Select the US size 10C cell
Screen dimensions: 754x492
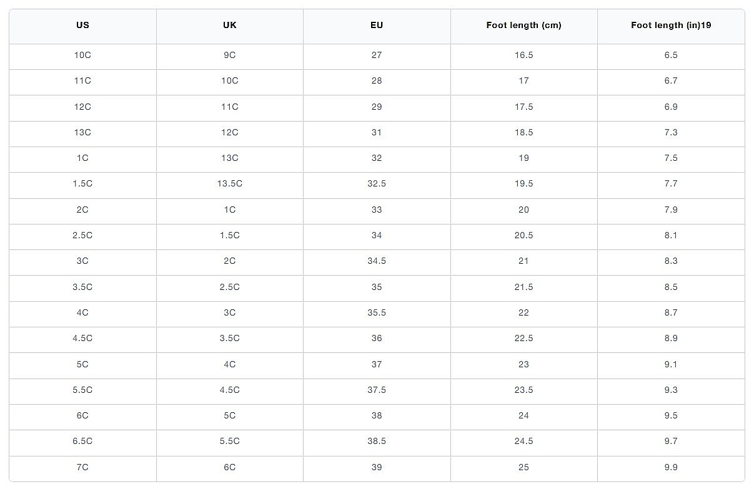pyautogui.click(x=82, y=55)
